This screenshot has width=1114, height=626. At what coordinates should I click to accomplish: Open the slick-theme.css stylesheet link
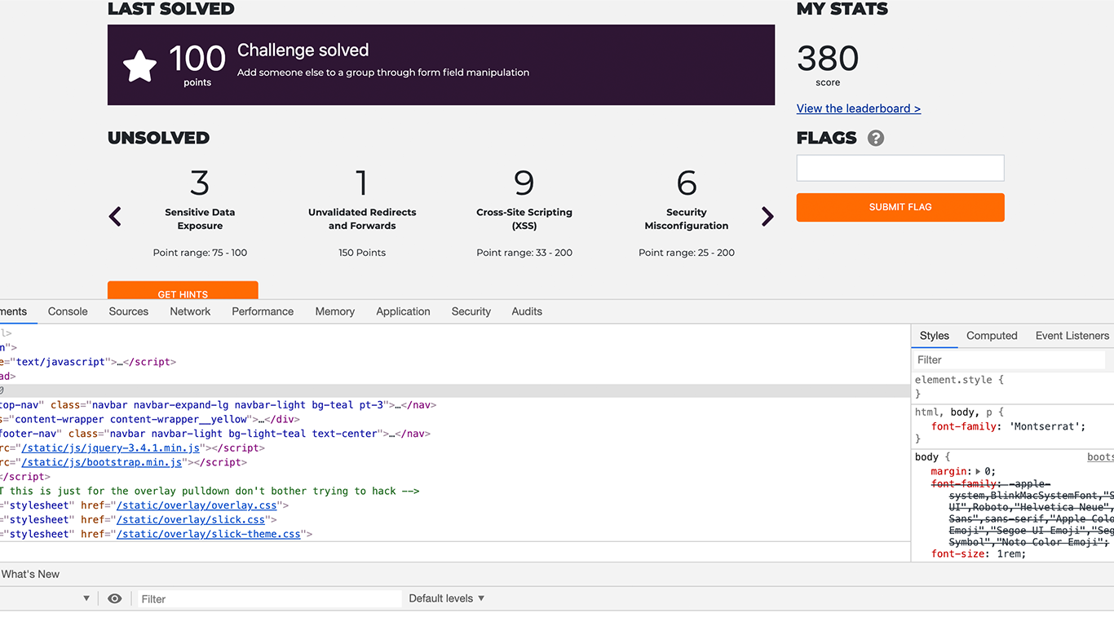point(209,535)
